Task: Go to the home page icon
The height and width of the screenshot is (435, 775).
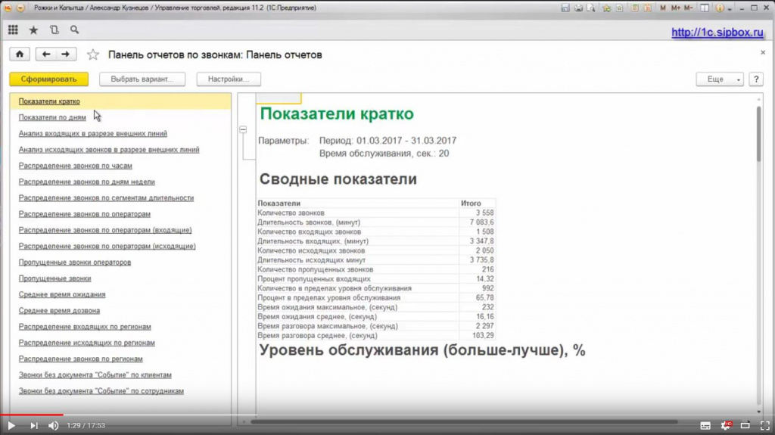Action: [x=20, y=54]
